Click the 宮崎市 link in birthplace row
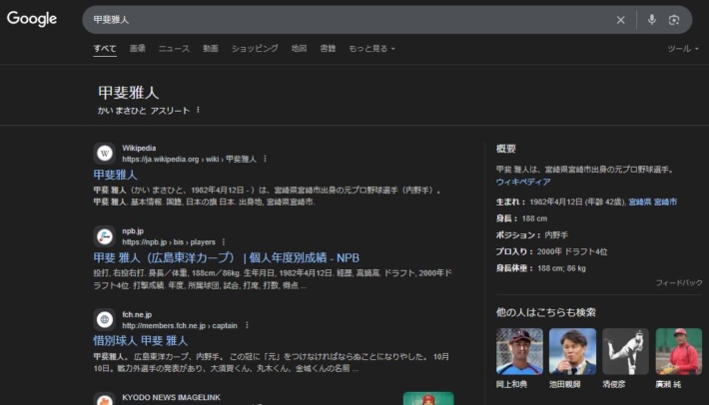 [x=666, y=202]
